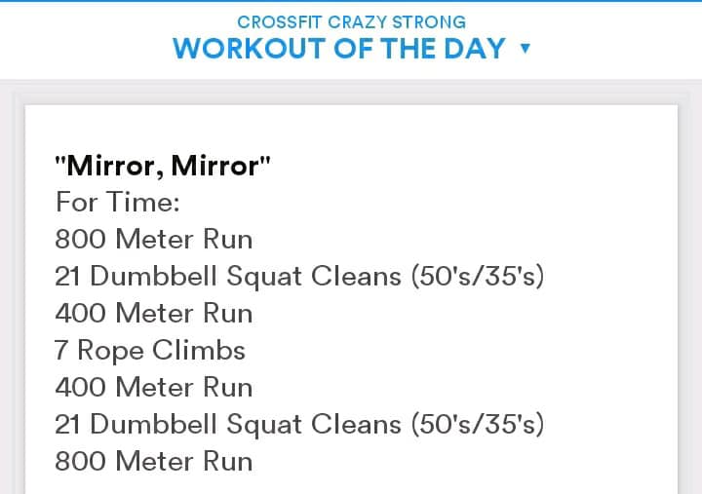Tap the 7 Rope Climbs line
The height and width of the screenshot is (494, 702).
pyautogui.click(x=150, y=351)
